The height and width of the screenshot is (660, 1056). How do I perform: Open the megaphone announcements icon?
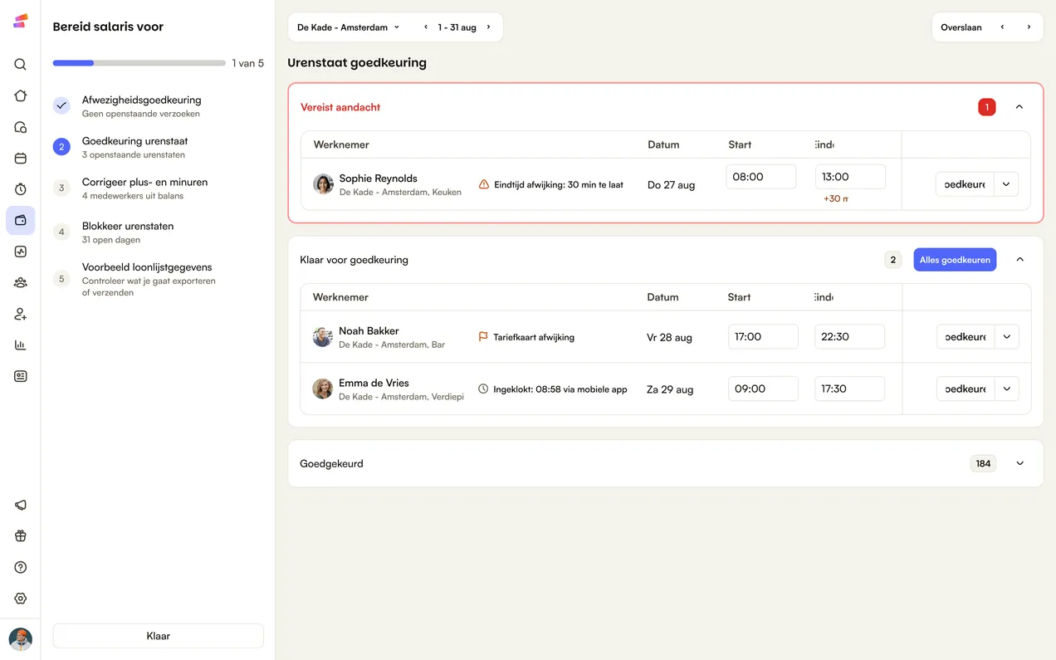[21, 505]
